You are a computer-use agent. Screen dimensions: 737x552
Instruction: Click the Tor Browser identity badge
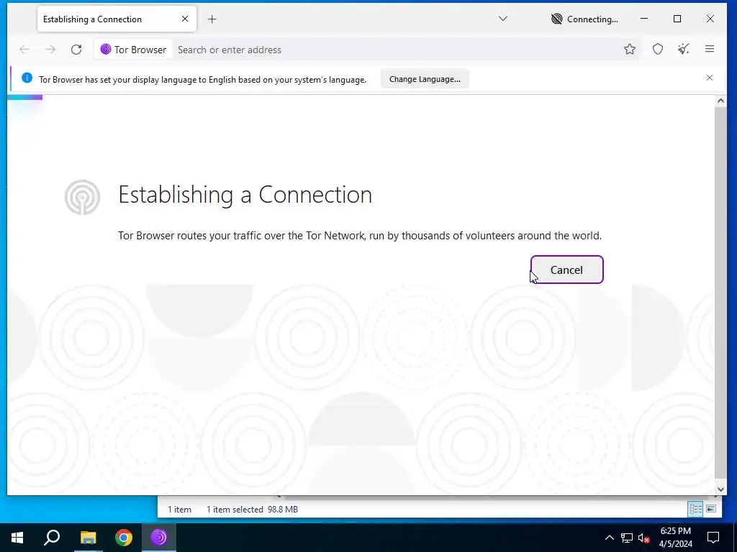coord(133,50)
